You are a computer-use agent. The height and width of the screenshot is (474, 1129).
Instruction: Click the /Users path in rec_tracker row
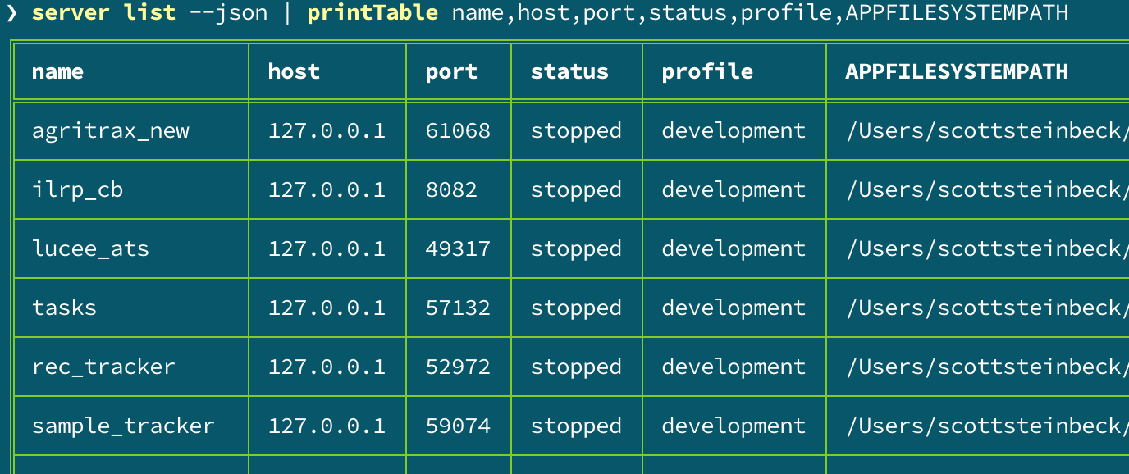point(987,367)
